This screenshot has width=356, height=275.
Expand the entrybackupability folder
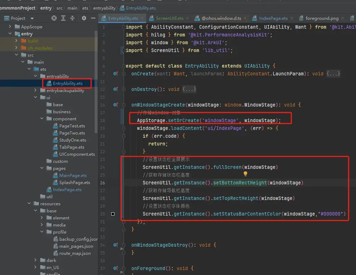point(36,91)
